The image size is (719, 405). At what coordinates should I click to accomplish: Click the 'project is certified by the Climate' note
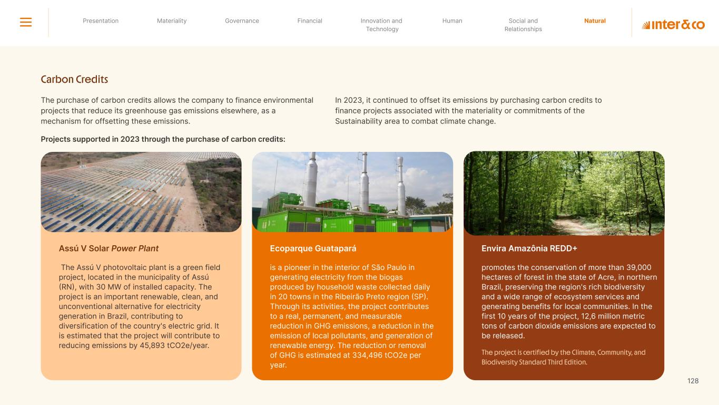coord(563,358)
